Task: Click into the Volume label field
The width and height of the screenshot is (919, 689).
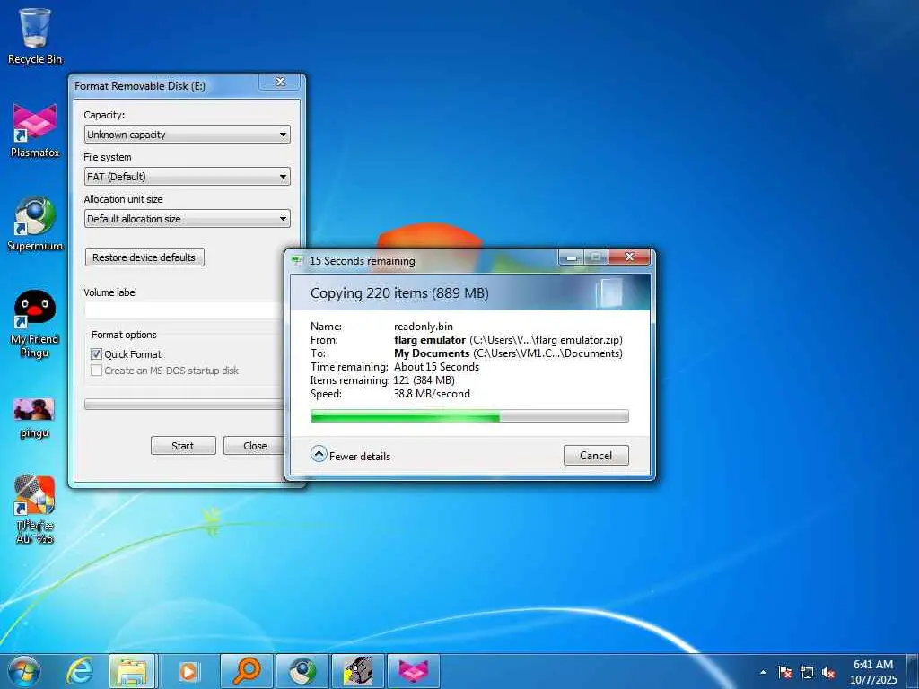Action: 184,310
